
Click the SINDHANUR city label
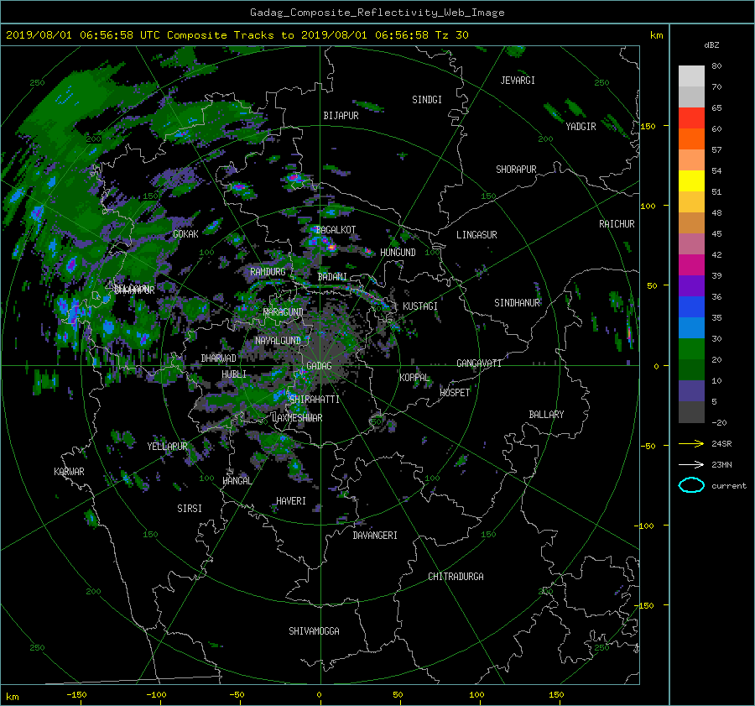point(517,303)
